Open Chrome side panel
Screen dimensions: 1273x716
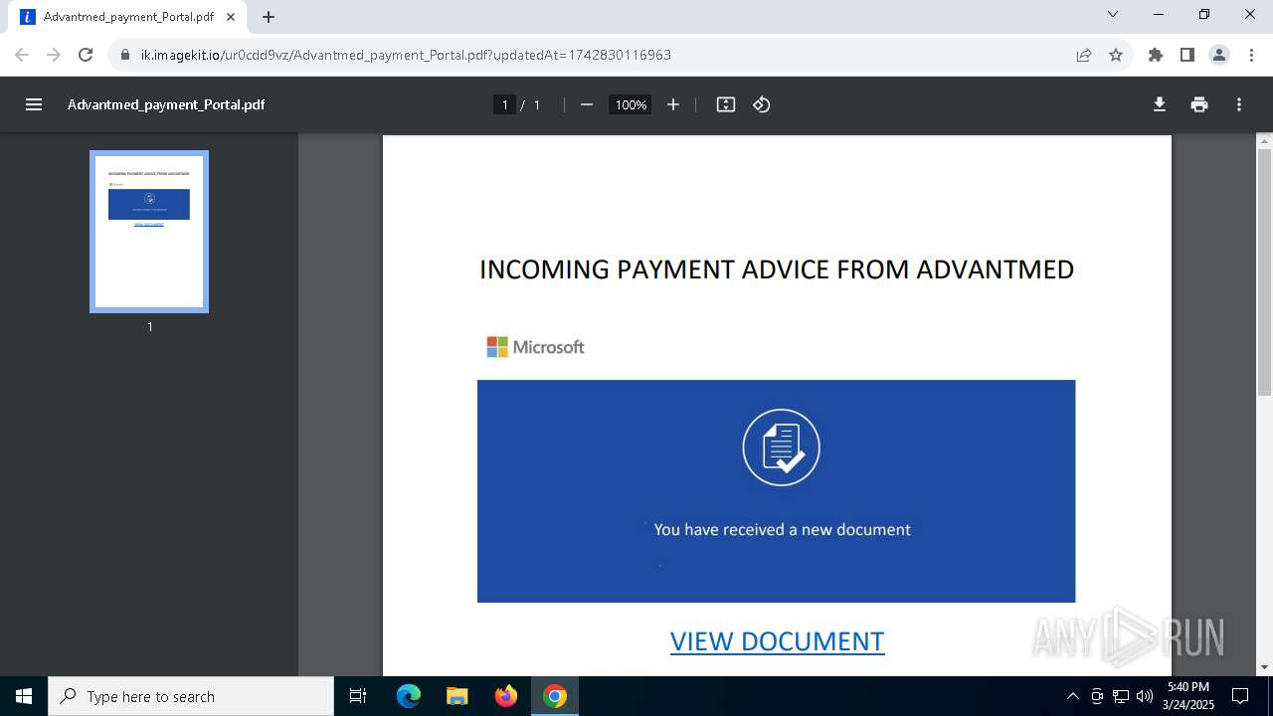tap(1187, 55)
